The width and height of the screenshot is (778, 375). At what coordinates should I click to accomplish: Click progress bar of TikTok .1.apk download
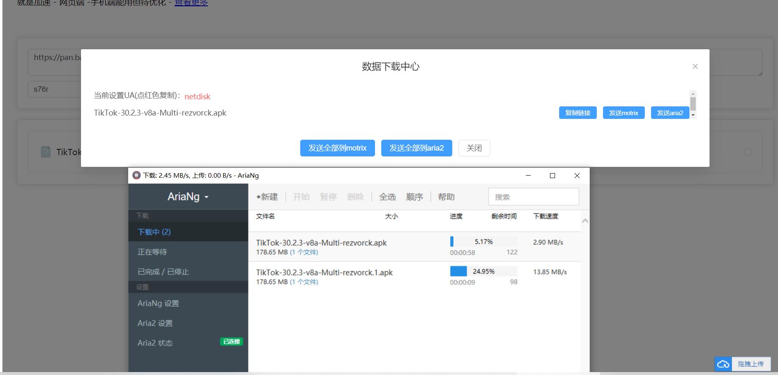(x=483, y=272)
